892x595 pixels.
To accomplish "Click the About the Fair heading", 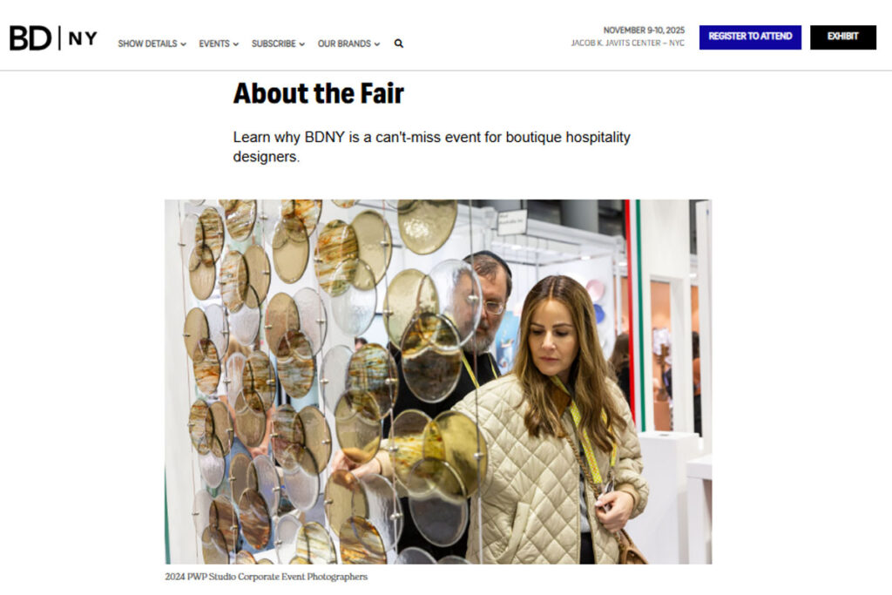I will (319, 93).
